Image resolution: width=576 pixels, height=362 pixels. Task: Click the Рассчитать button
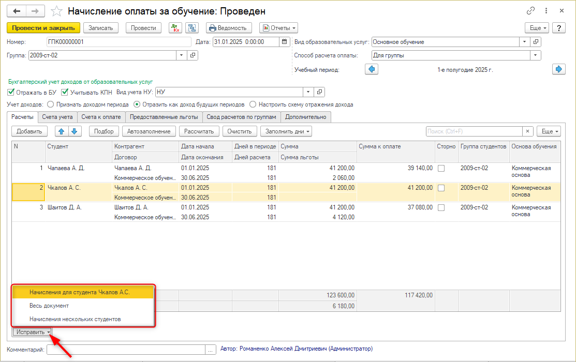coord(199,131)
